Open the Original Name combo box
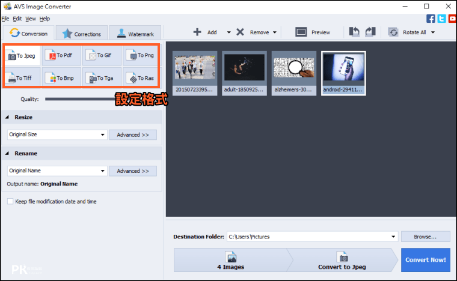This screenshot has width=457, height=281. [x=57, y=171]
